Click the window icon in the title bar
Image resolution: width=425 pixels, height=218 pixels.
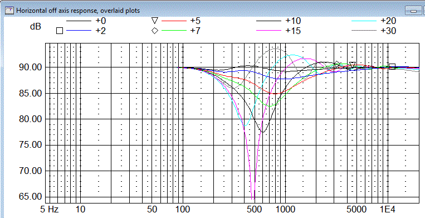click(10, 11)
